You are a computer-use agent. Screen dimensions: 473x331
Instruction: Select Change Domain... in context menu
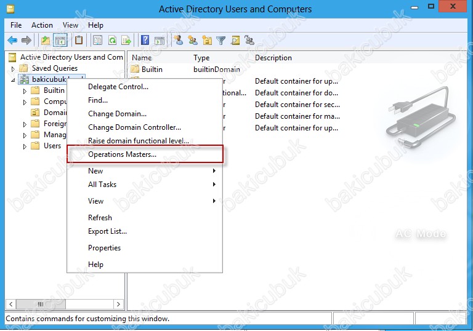(145, 114)
